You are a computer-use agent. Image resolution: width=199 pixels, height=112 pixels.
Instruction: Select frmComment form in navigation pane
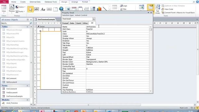(x=12, y=89)
